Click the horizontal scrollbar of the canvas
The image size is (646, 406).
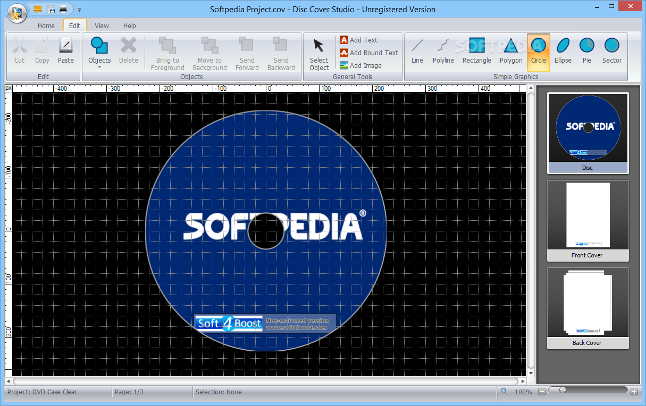point(265,381)
